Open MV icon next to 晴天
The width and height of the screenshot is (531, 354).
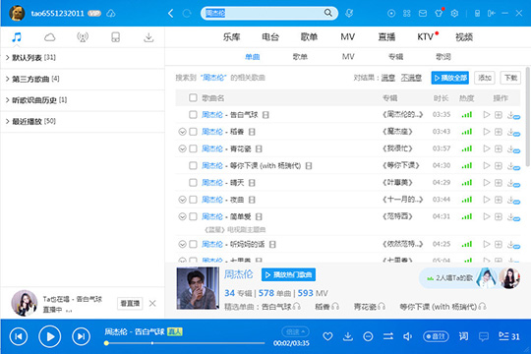click(x=252, y=183)
